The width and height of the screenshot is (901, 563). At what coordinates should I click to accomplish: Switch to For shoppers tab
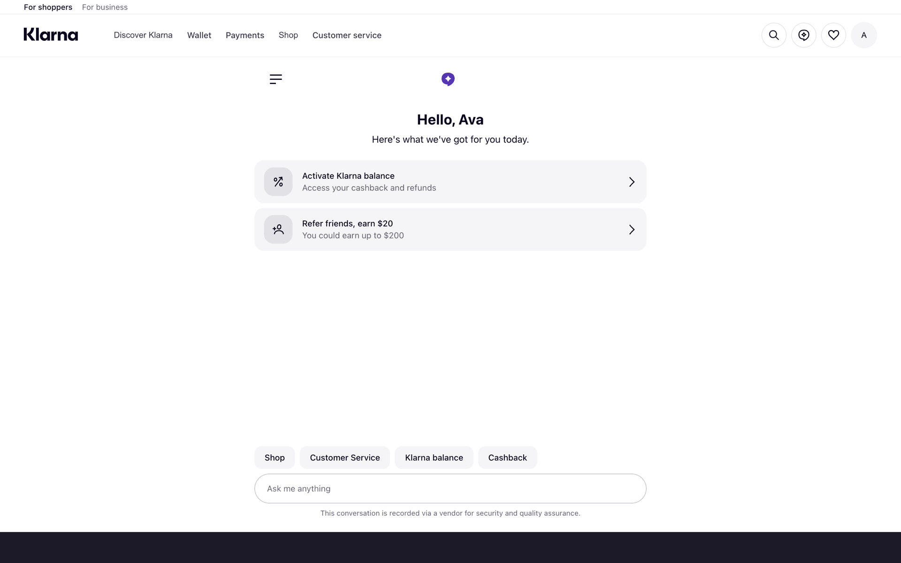pyautogui.click(x=48, y=7)
